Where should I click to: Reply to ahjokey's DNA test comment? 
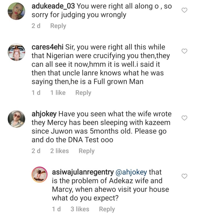tap(87, 151)
